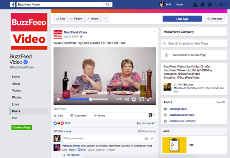
Task: Open Videos in page sidebar
Action: pos(17,90)
